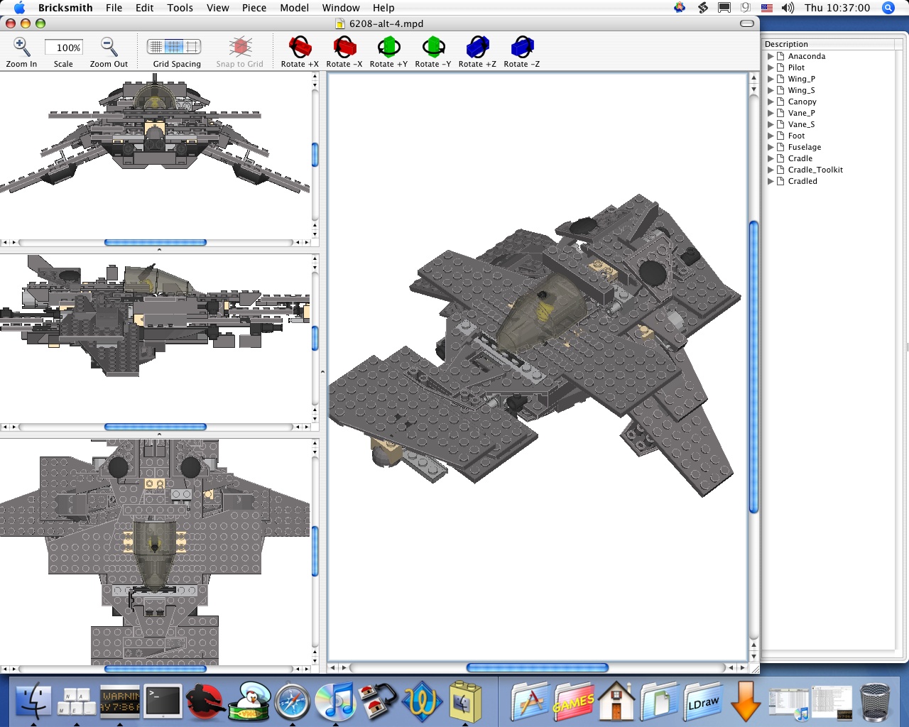Image resolution: width=909 pixels, height=727 pixels.
Task: Click the Rotate -X red brick icon
Action: (344, 48)
